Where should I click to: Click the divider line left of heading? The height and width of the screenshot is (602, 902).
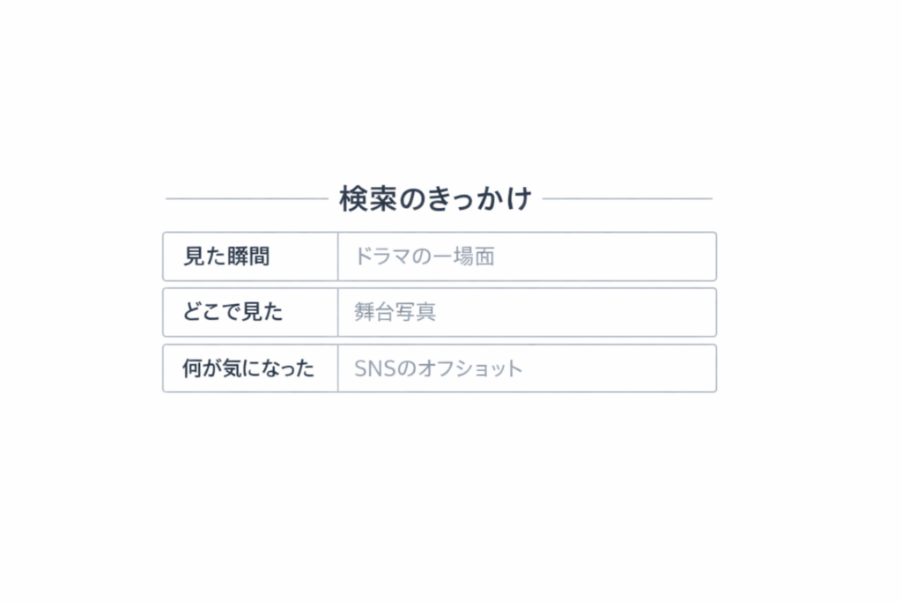pyautogui.click(x=246, y=199)
